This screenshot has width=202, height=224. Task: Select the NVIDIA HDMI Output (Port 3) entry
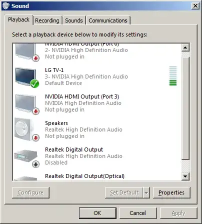[96, 103]
